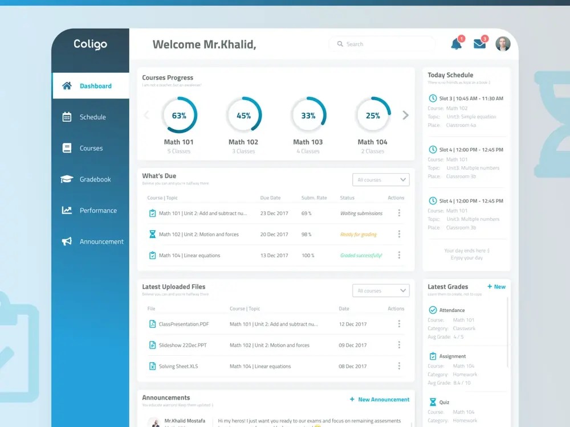The height and width of the screenshot is (427, 570).
Task: Click the Attendance checkmark icon in Latest Grades
Action: [433, 310]
